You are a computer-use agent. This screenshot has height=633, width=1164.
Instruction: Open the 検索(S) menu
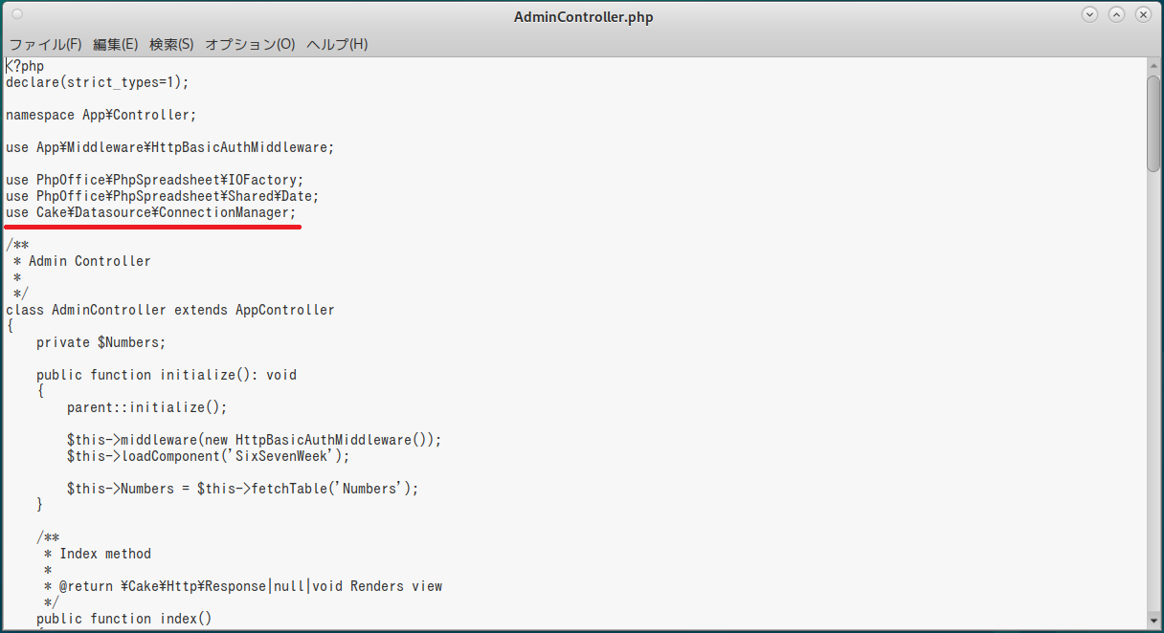[x=171, y=44]
